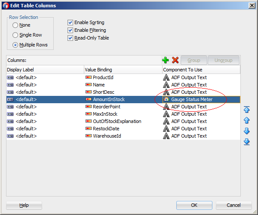Click the green plus add column icon
The height and width of the screenshot is (215, 258).
[x=165, y=60]
